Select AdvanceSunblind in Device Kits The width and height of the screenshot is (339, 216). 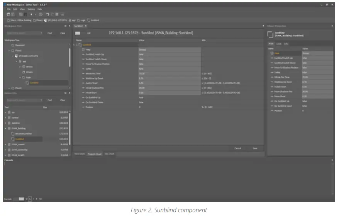coord(23,134)
